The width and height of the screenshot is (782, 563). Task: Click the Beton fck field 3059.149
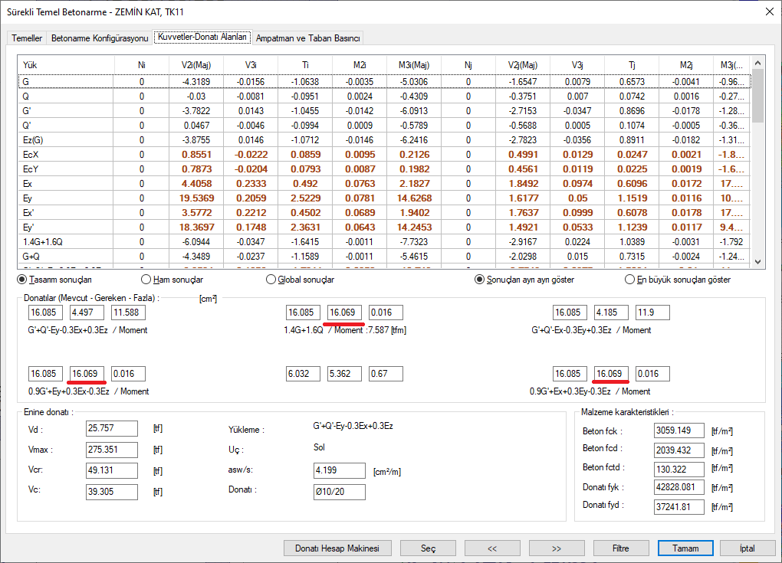point(678,430)
